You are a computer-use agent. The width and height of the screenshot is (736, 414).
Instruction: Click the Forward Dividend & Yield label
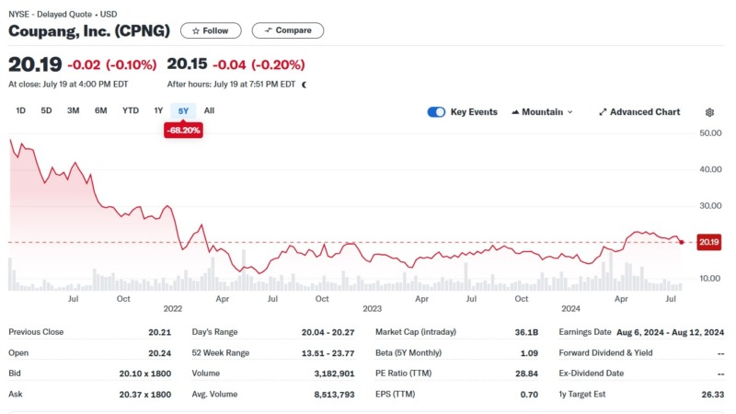pos(605,352)
